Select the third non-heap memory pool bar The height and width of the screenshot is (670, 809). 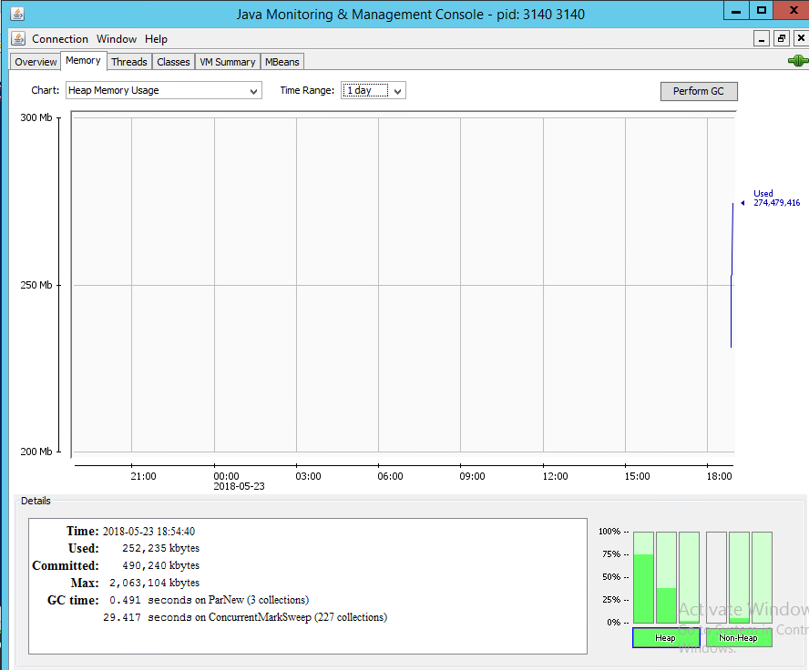[762, 577]
